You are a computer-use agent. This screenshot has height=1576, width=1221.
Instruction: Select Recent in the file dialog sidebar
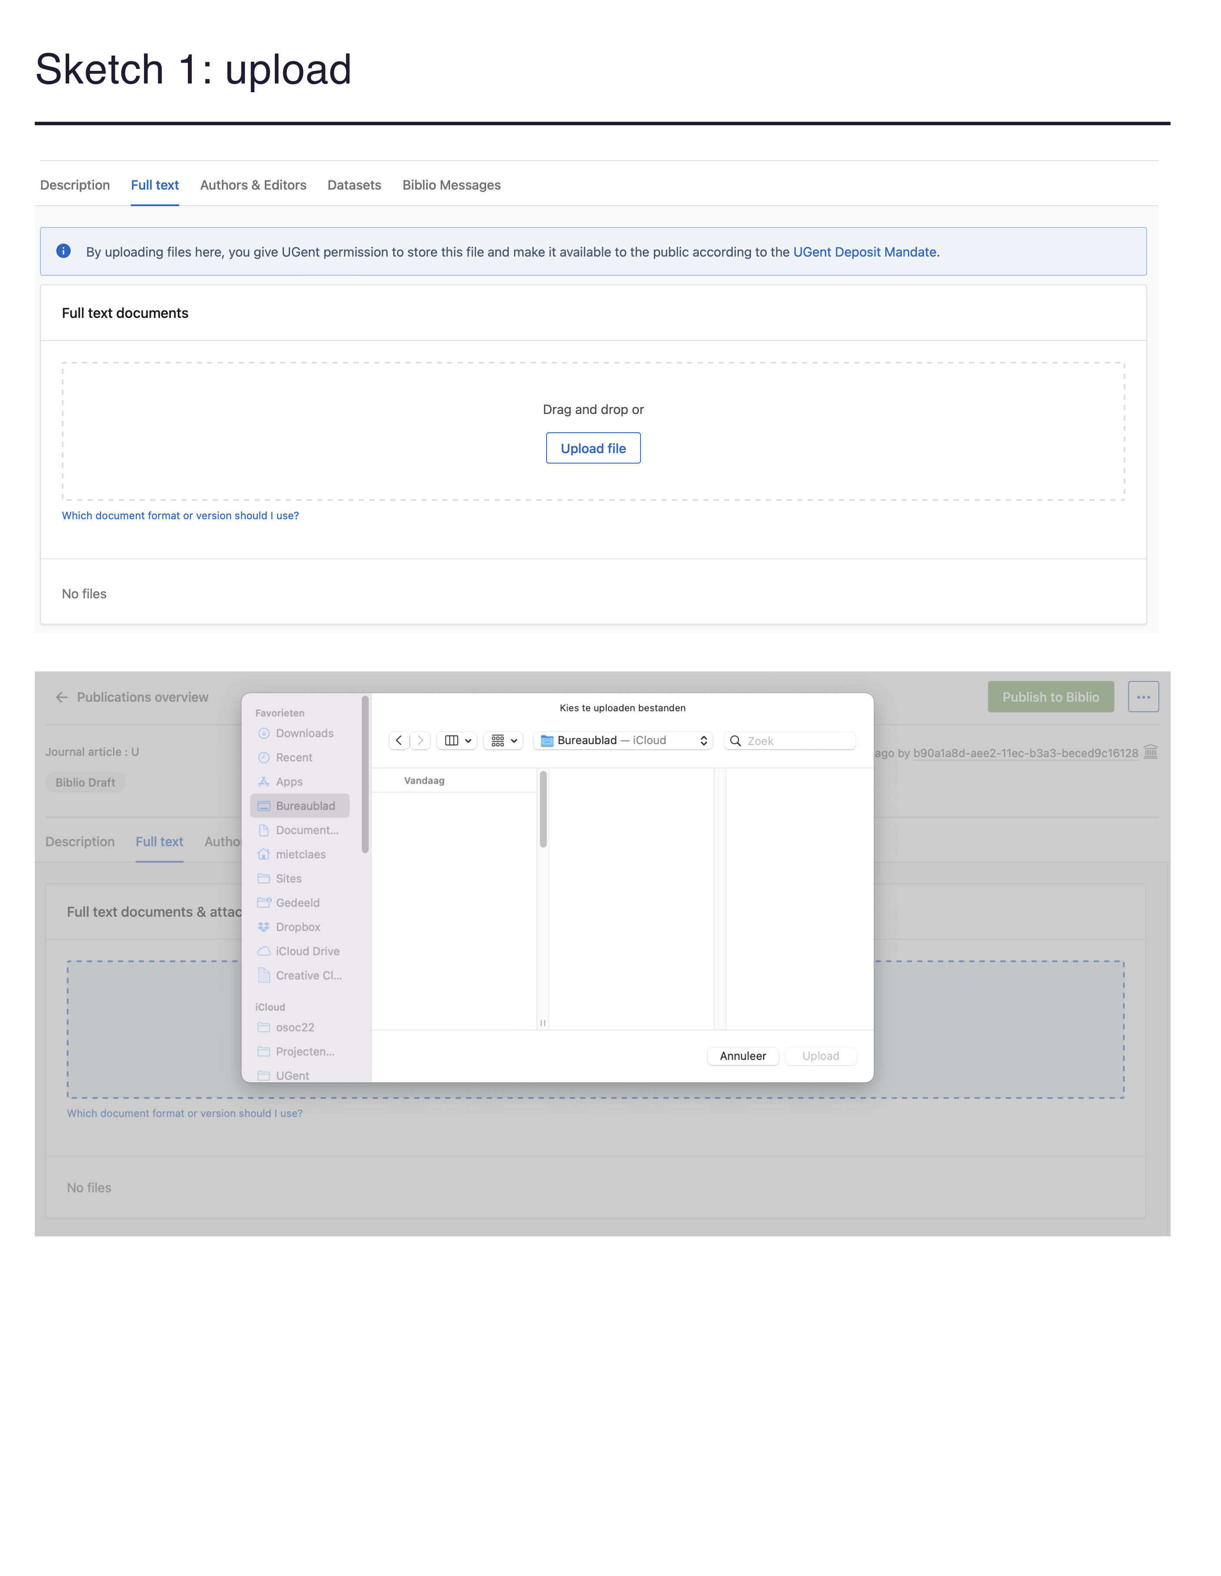point(294,757)
